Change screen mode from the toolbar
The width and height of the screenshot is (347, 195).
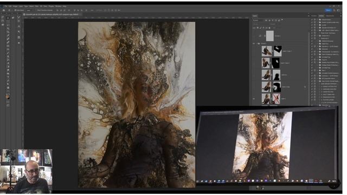point(8,105)
